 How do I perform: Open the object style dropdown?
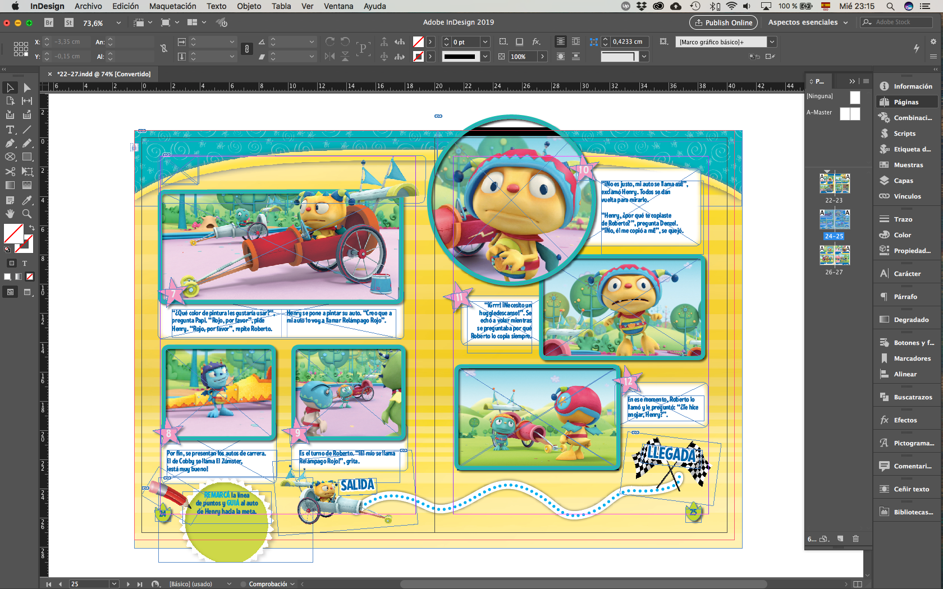coord(772,42)
